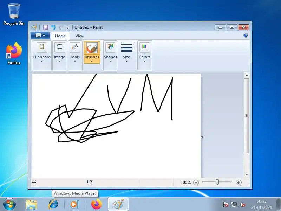Screen dimensions: 281x211
Task: Expand the Image group arrow
Action: [x=59, y=61]
